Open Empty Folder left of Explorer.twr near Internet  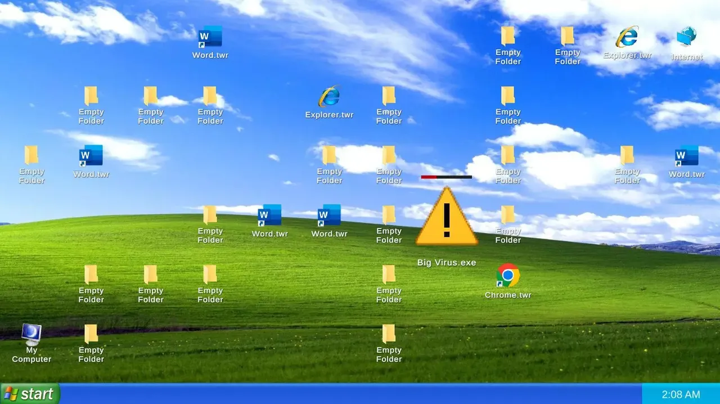[x=568, y=46]
